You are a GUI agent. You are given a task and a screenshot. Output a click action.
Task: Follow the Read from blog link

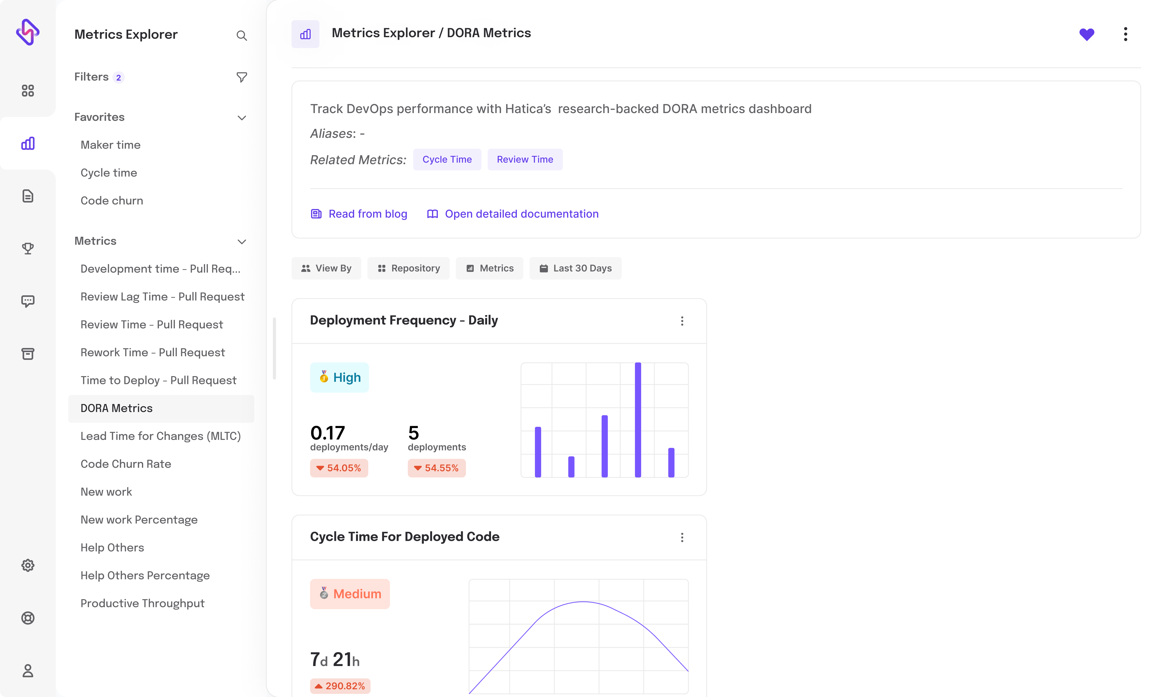tap(359, 214)
